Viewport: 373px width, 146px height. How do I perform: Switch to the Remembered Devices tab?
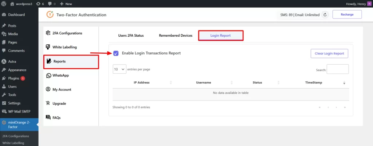176,36
